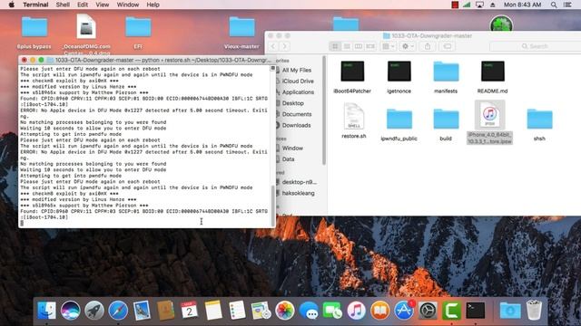The width and height of the screenshot is (581, 326).
Task: Open Terminal icon in Dock
Action: coord(476,310)
